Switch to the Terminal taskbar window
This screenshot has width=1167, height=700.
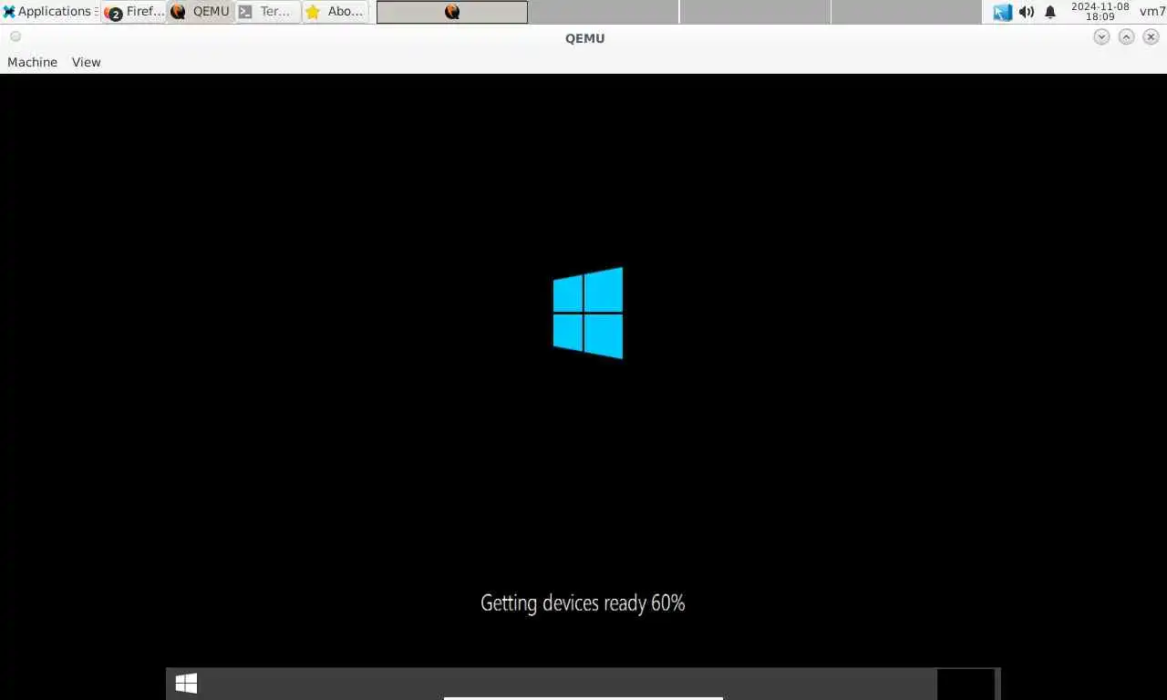click(x=268, y=12)
